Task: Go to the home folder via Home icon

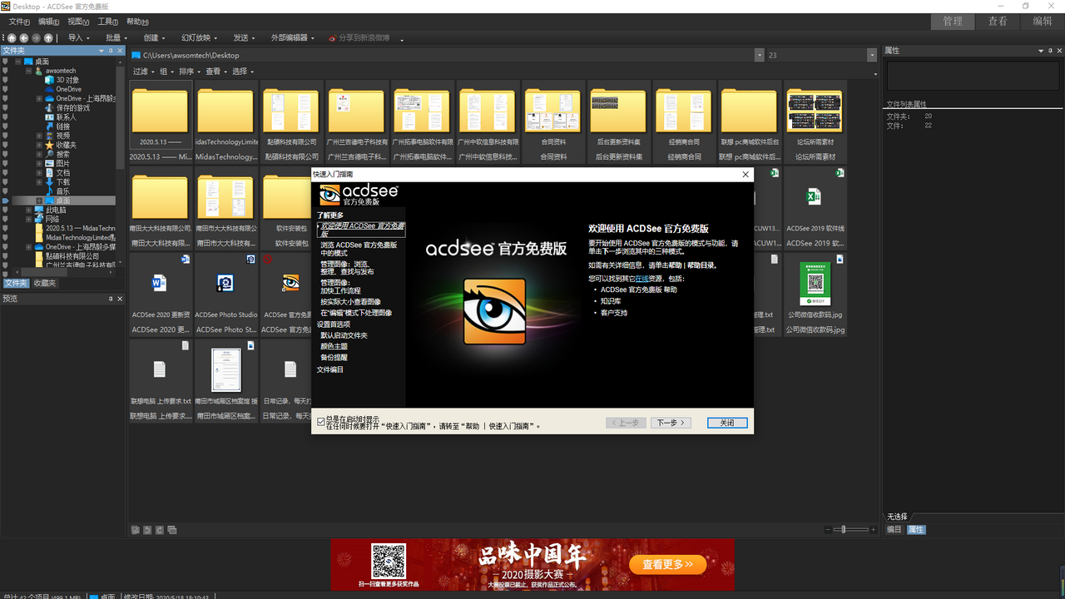Action: [x=12, y=38]
